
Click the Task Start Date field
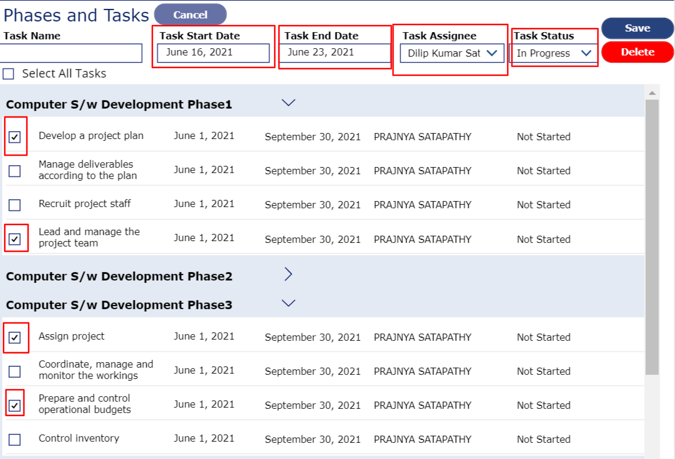click(x=212, y=53)
